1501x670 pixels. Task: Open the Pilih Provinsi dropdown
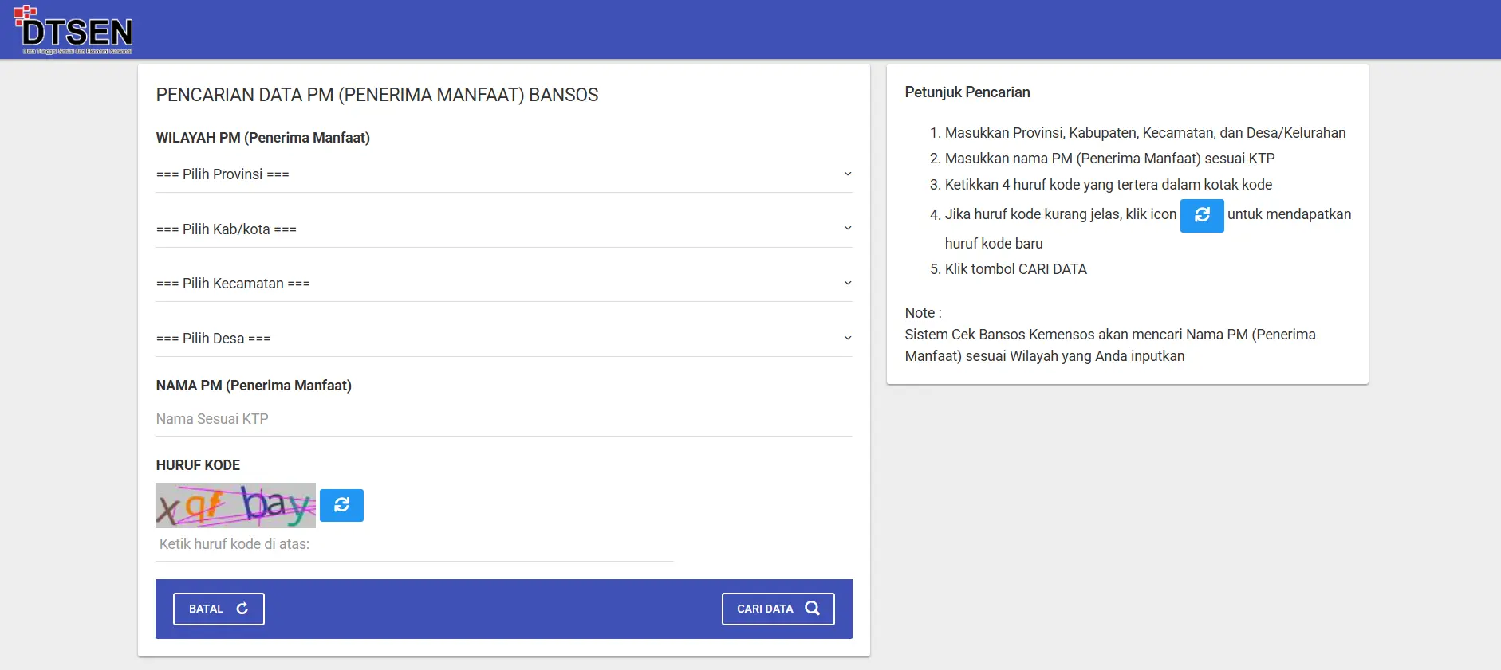(x=502, y=174)
